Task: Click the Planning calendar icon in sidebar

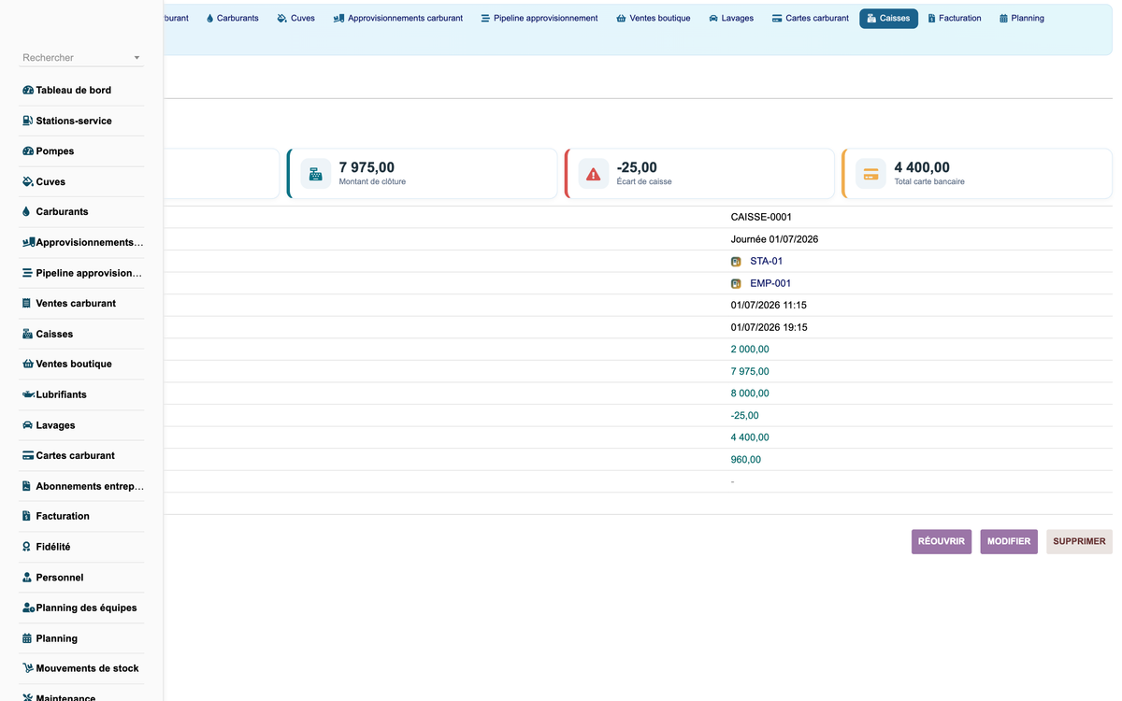Action: click(27, 638)
